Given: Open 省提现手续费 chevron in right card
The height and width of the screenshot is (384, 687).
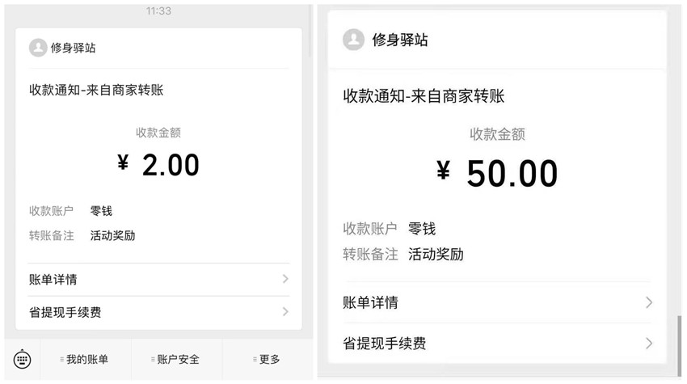Looking at the screenshot, I should pyautogui.click(x=649, y=344).
